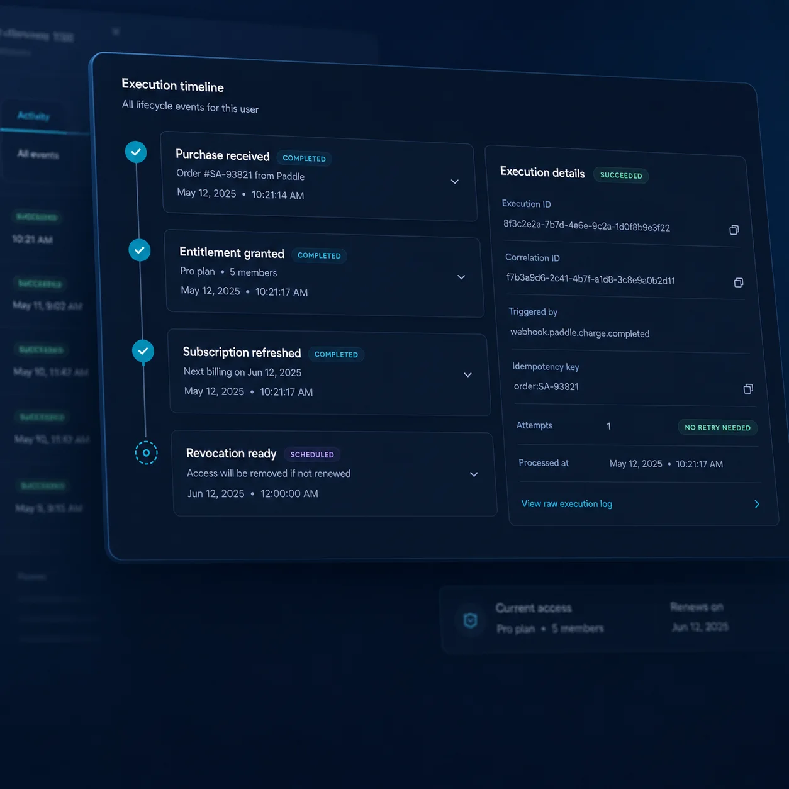This screenshot has width=789, height=789.
Task: Select the correlation ID f7b3a9d6-2c41-4b7f-a1d8-3c8e9a0b2d11
Action: 591,279
